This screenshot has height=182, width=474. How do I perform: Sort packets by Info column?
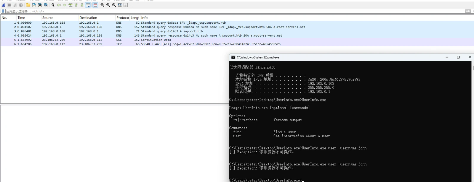[x=307, y=18]
